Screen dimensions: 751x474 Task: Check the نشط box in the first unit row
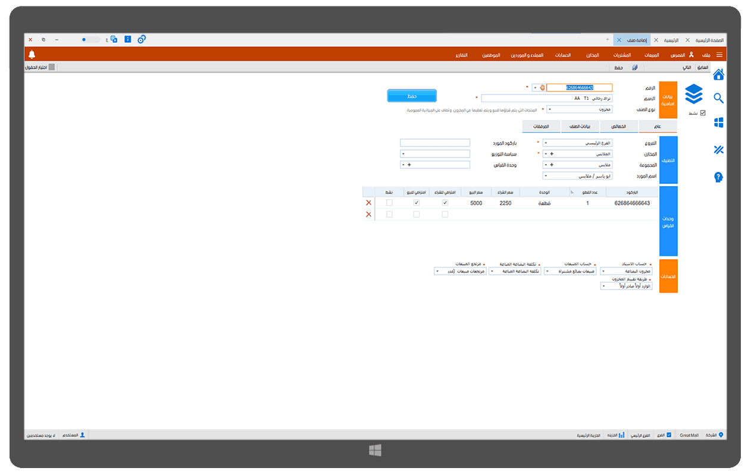[389, 203]
